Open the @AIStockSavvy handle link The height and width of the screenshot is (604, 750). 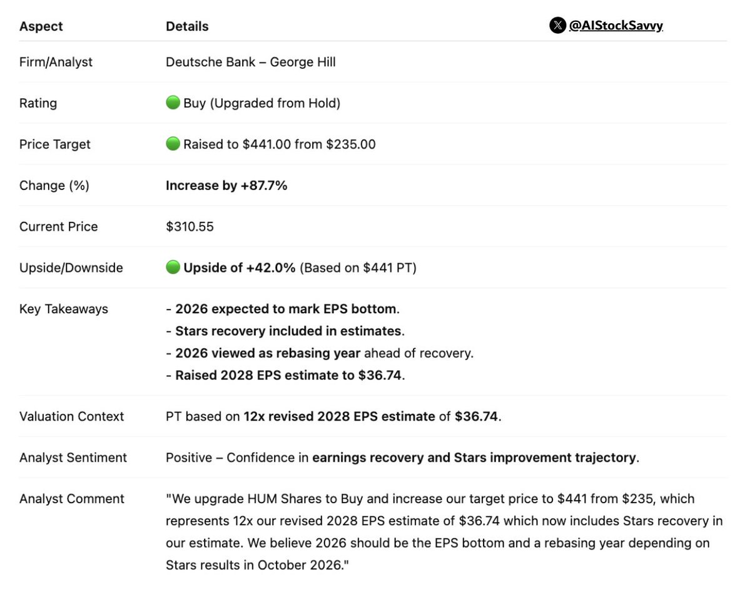coord(616,26)
